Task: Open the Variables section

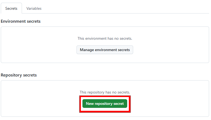Action: pos(34,8)
